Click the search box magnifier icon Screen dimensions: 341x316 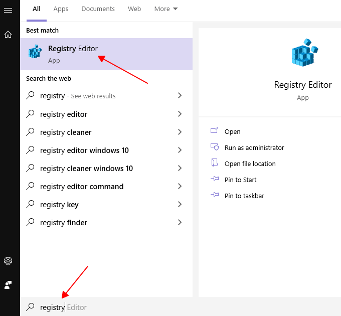coord(30,307)
